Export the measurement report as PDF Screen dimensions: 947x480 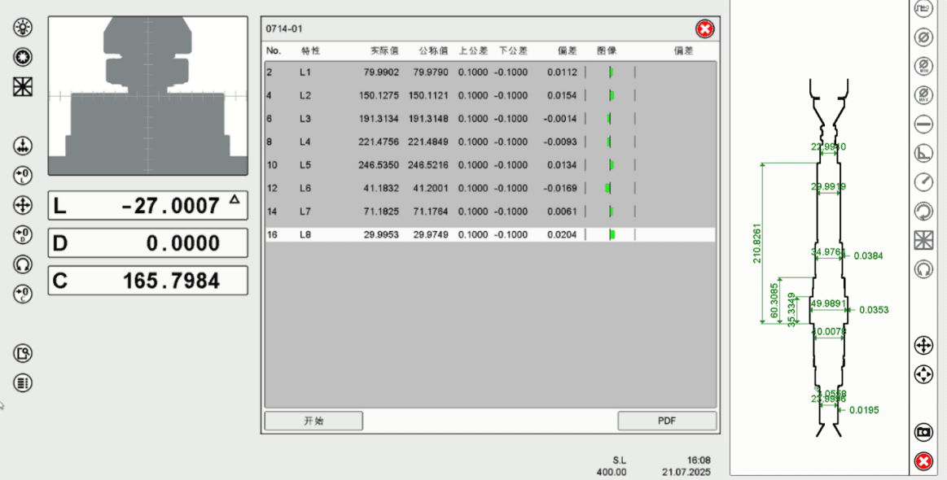coord(666,421)
